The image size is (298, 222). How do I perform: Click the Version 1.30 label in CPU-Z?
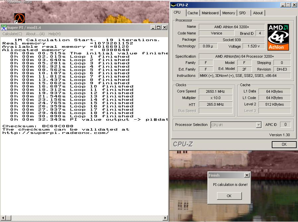279,135
